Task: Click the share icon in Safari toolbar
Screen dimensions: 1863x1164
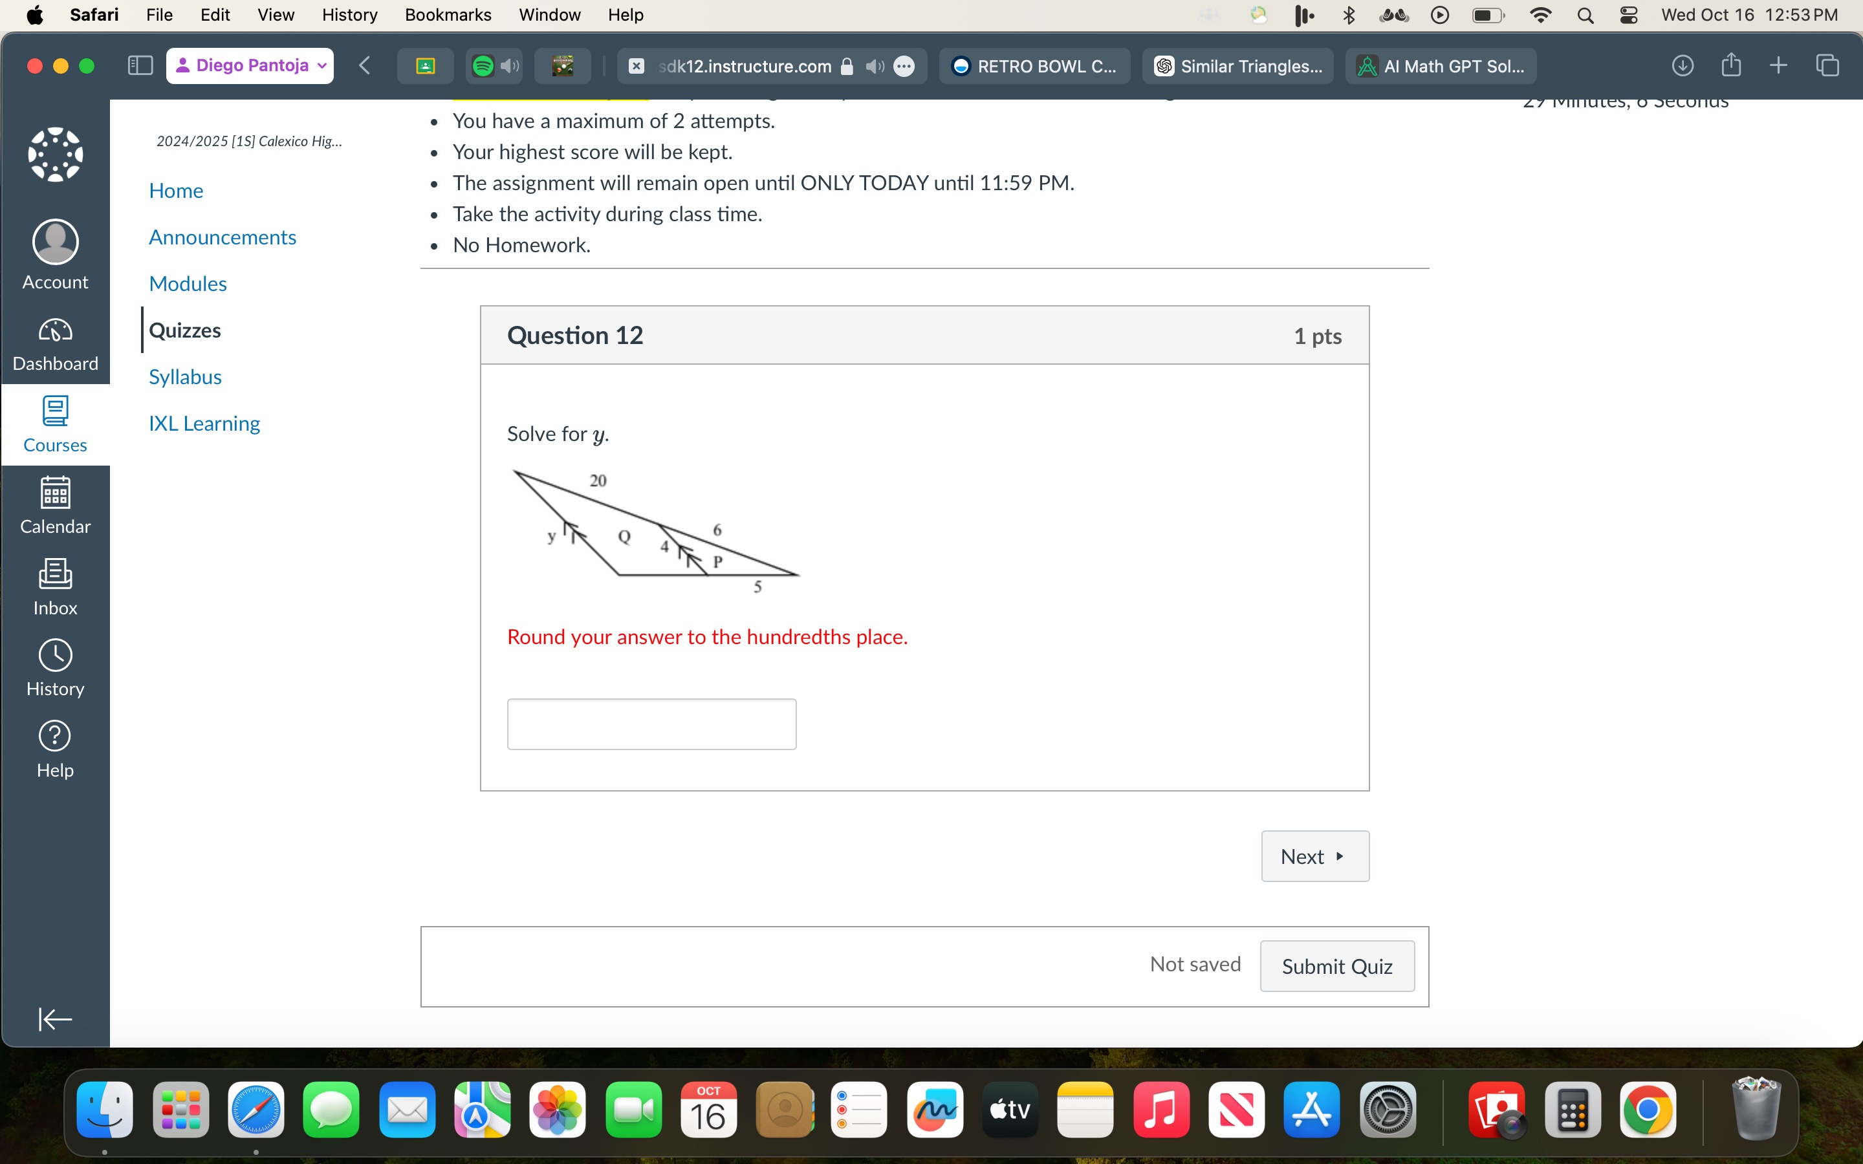Action: pyautogui.click(x=1732, y=65)
